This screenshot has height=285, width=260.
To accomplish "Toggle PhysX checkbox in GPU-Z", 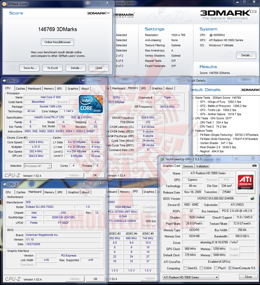I will [x=216, y=268].
